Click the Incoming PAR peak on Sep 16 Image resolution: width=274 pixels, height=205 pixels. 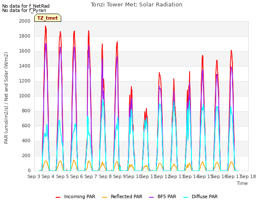click(x=231, y=50)
